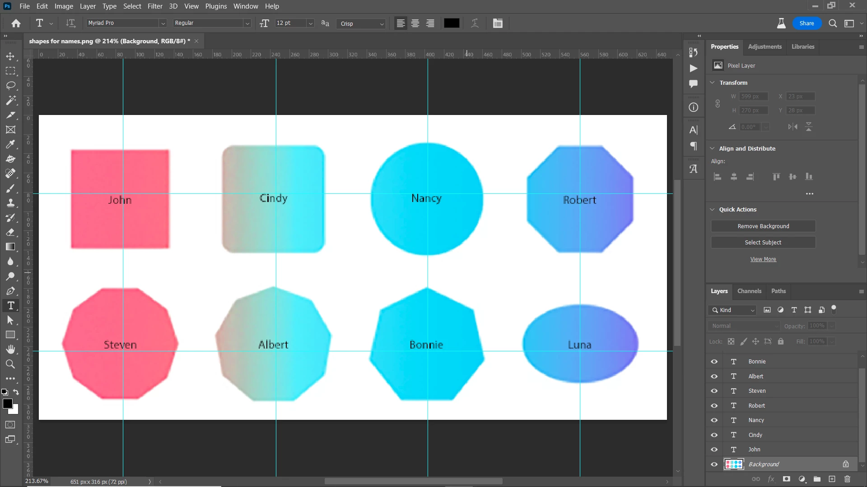Click the center text alignment icon

[415, 23]
